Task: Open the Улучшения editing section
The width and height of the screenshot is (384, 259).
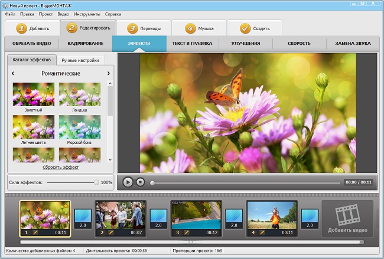Action: 246,43
